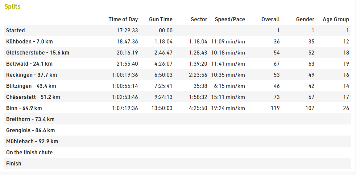This screenshot has height=175, width=356.
Task: Click the Mühlebach - 92.9 km row
Action: (178, 141)
